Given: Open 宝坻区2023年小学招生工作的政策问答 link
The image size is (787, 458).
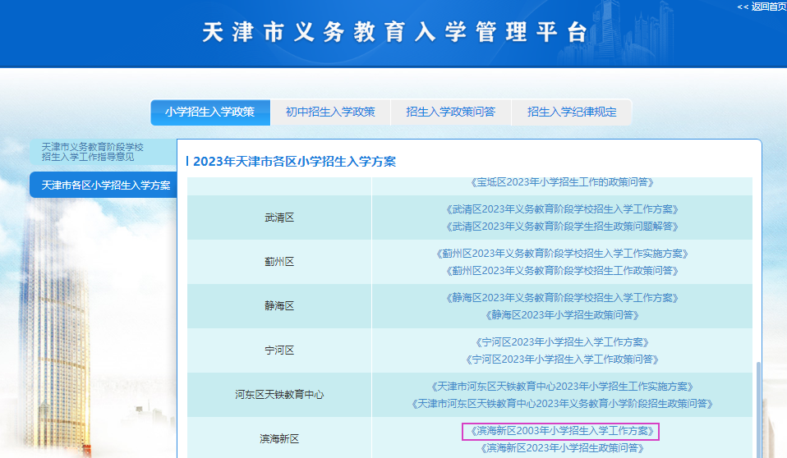Looking at the screenshot, I should coord(562,182).
